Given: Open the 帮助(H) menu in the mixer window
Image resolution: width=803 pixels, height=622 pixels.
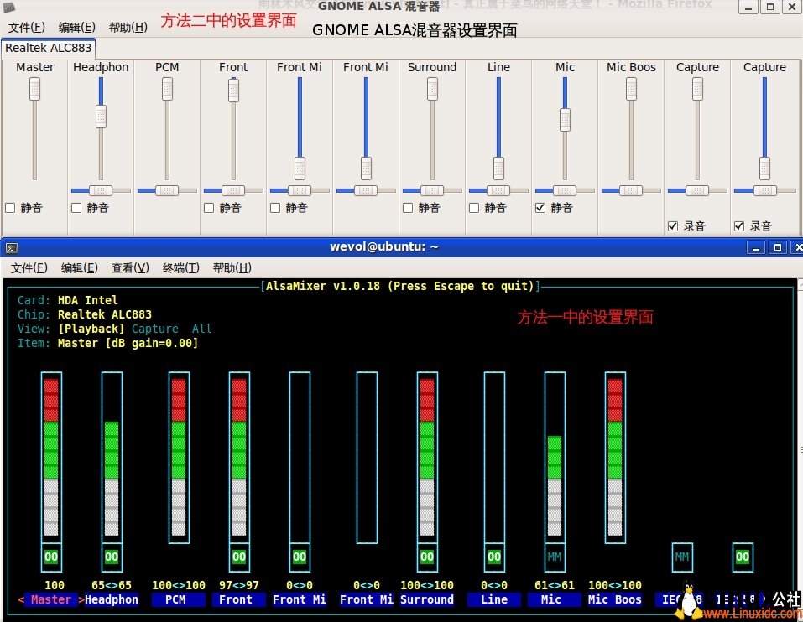Looking at the screenshot, I should pos(127,26).
